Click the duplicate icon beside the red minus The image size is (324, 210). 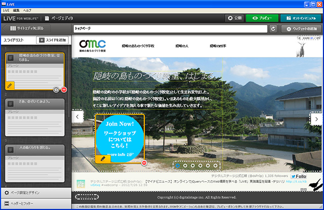tap(56, 89)
